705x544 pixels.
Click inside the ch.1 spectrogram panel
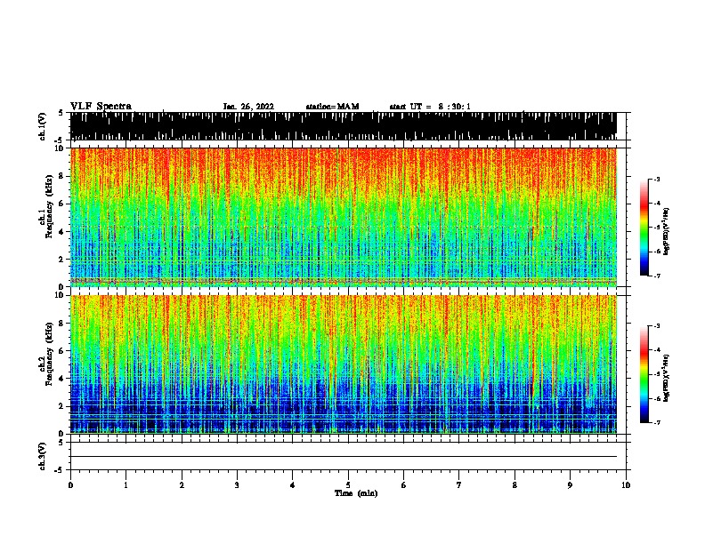coord(344,217)
